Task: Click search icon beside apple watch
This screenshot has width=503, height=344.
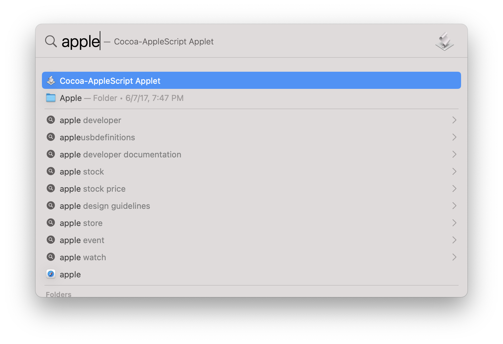Action: click(51, 257)
